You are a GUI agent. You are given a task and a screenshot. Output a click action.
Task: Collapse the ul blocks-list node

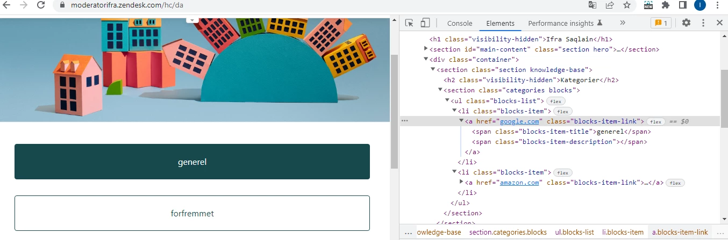pos(447,100)
